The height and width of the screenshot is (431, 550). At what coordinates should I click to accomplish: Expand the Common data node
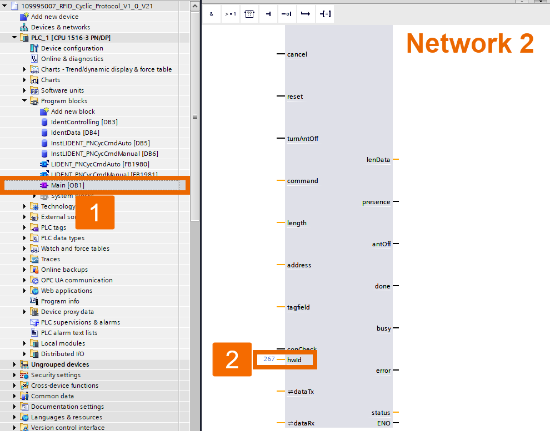tap(14, 396)
